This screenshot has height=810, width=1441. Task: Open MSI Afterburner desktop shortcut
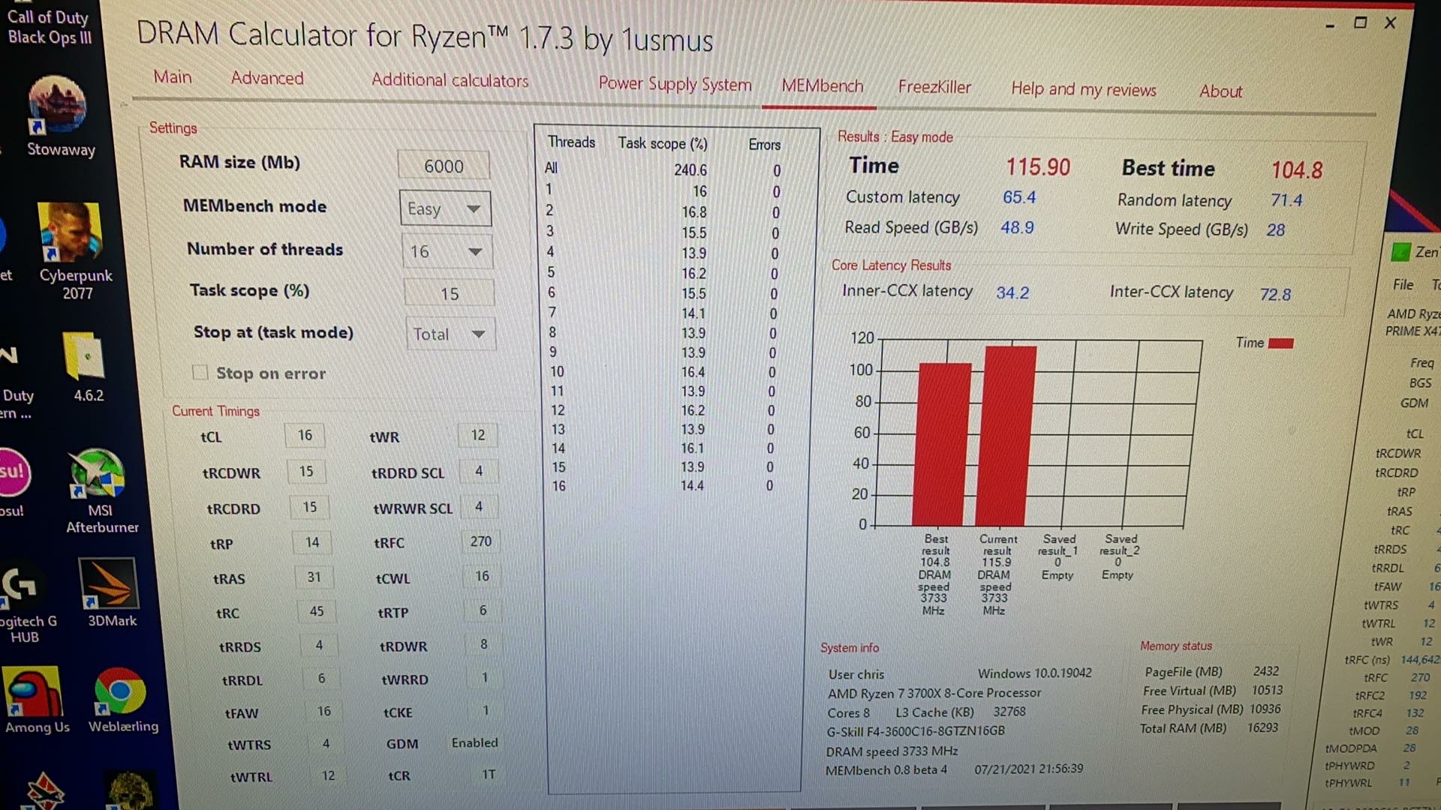100,490
